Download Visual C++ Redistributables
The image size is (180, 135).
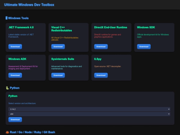click(x=58, y=47)
